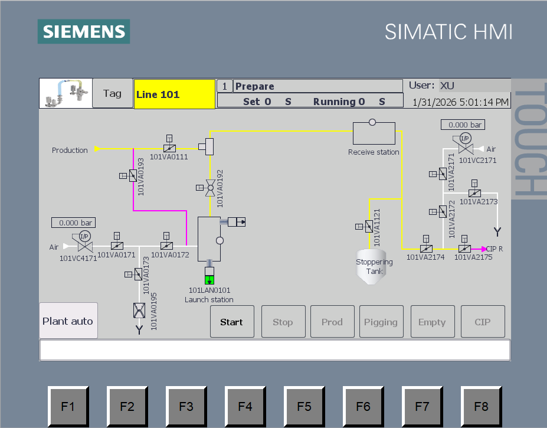Click the empty message bar below the diagram

pos(274,349)
